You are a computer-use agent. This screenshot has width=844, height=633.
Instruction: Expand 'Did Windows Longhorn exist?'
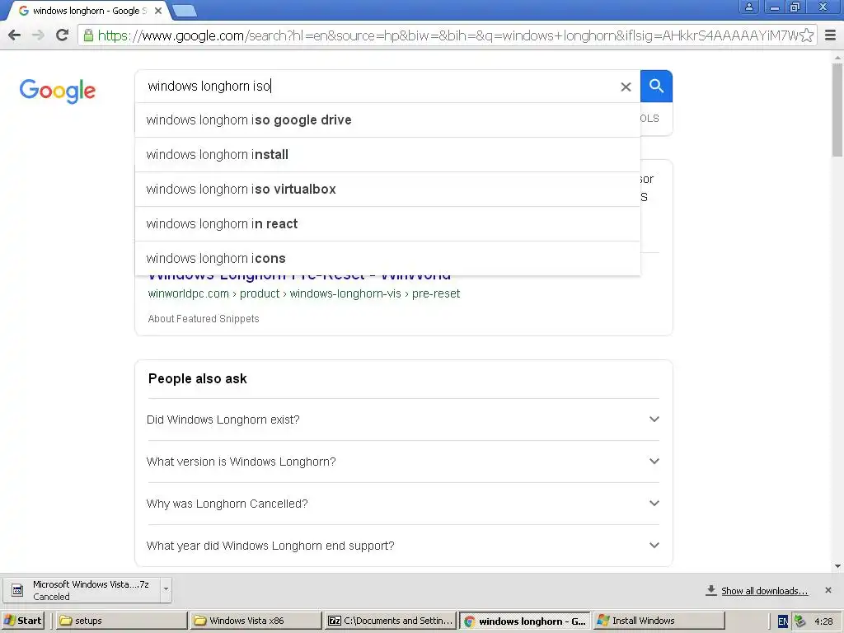403,420
